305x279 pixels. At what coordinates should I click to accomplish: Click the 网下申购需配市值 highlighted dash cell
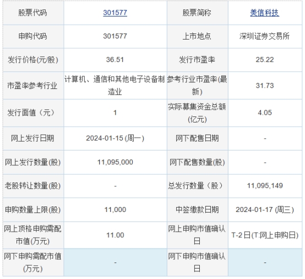pyautogui.click(x=116, y=263)
